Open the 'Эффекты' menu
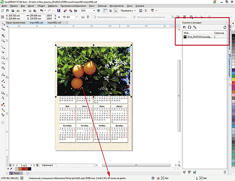 [x=52, y=6]
